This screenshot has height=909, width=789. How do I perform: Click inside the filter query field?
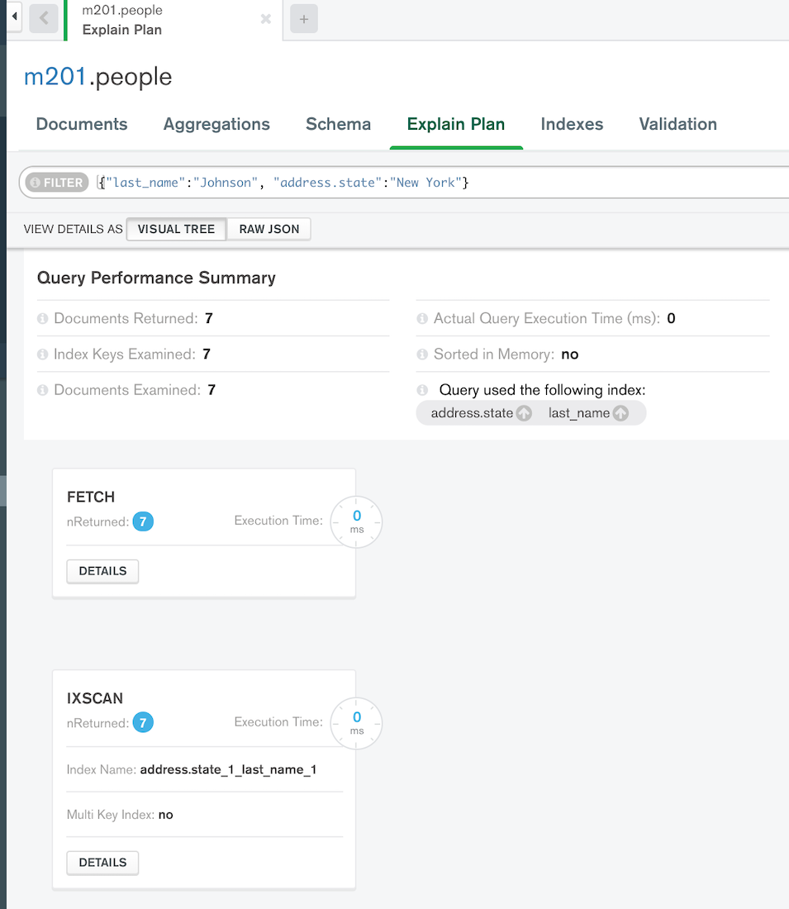point(440,183)
